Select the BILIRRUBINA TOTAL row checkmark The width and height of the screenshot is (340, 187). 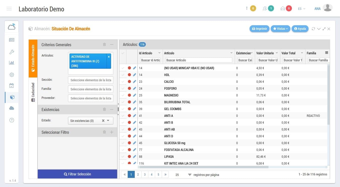tap(123, 102)
